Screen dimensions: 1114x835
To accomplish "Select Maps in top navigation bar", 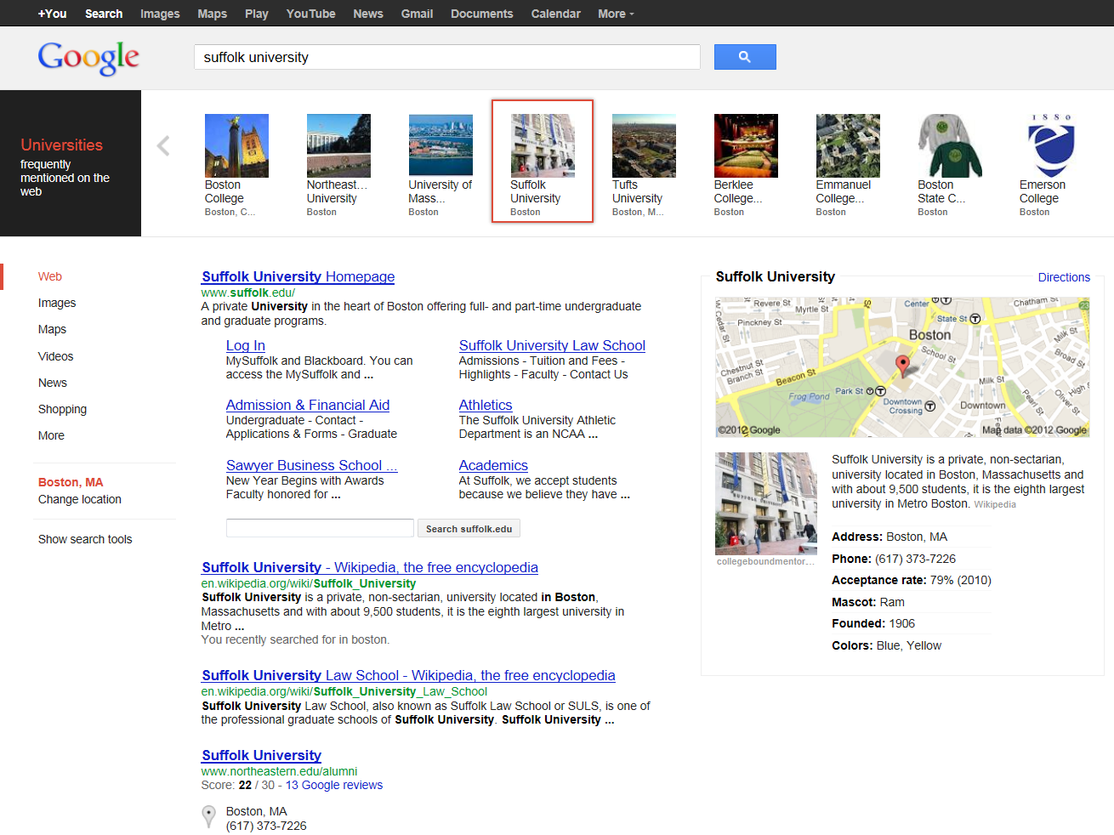I will pos(212,14).
